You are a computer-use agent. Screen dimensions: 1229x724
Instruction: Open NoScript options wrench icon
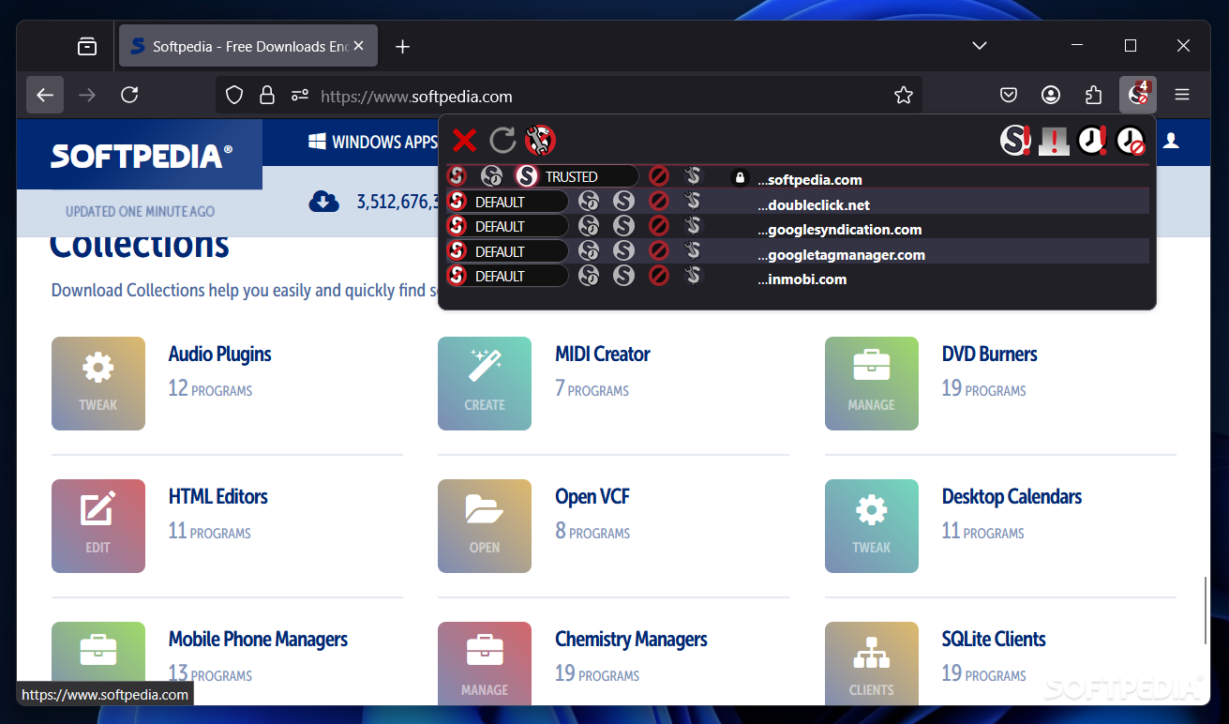[x=540, y=141]
